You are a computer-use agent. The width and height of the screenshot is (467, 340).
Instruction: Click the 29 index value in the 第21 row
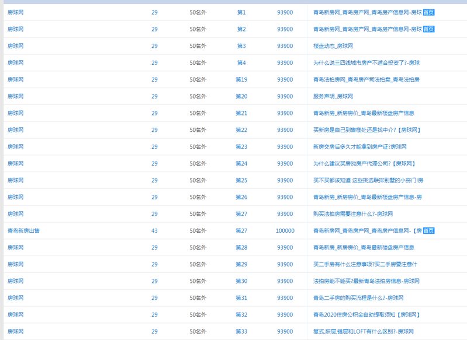click(154, 113)
